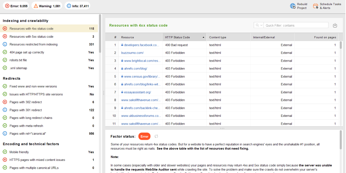Screen dimensions: 346x173
Task: Click green check icon for Pages with meta refresh
Action: point(5,126)
